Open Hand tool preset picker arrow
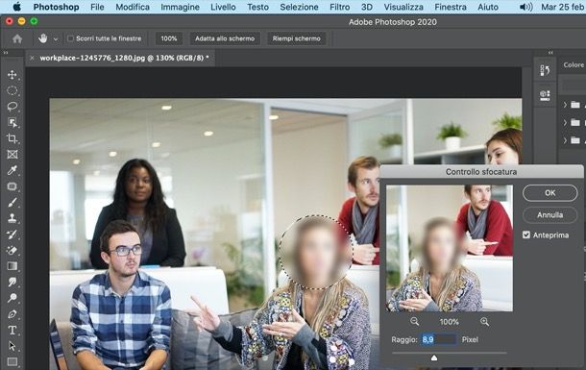The width and height of the screenshot is (586, 370). pyautogui.click(x=56, y=38)
